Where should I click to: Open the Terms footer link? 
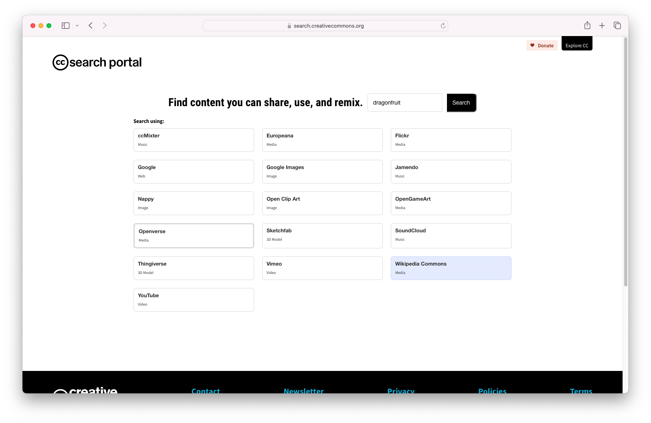pyautogui.click(x=581, y=391)
